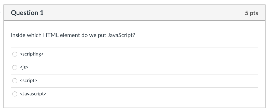
Task: Click the "<script>" answer label text
Action: pyautogui.click(x=28, y=81)
